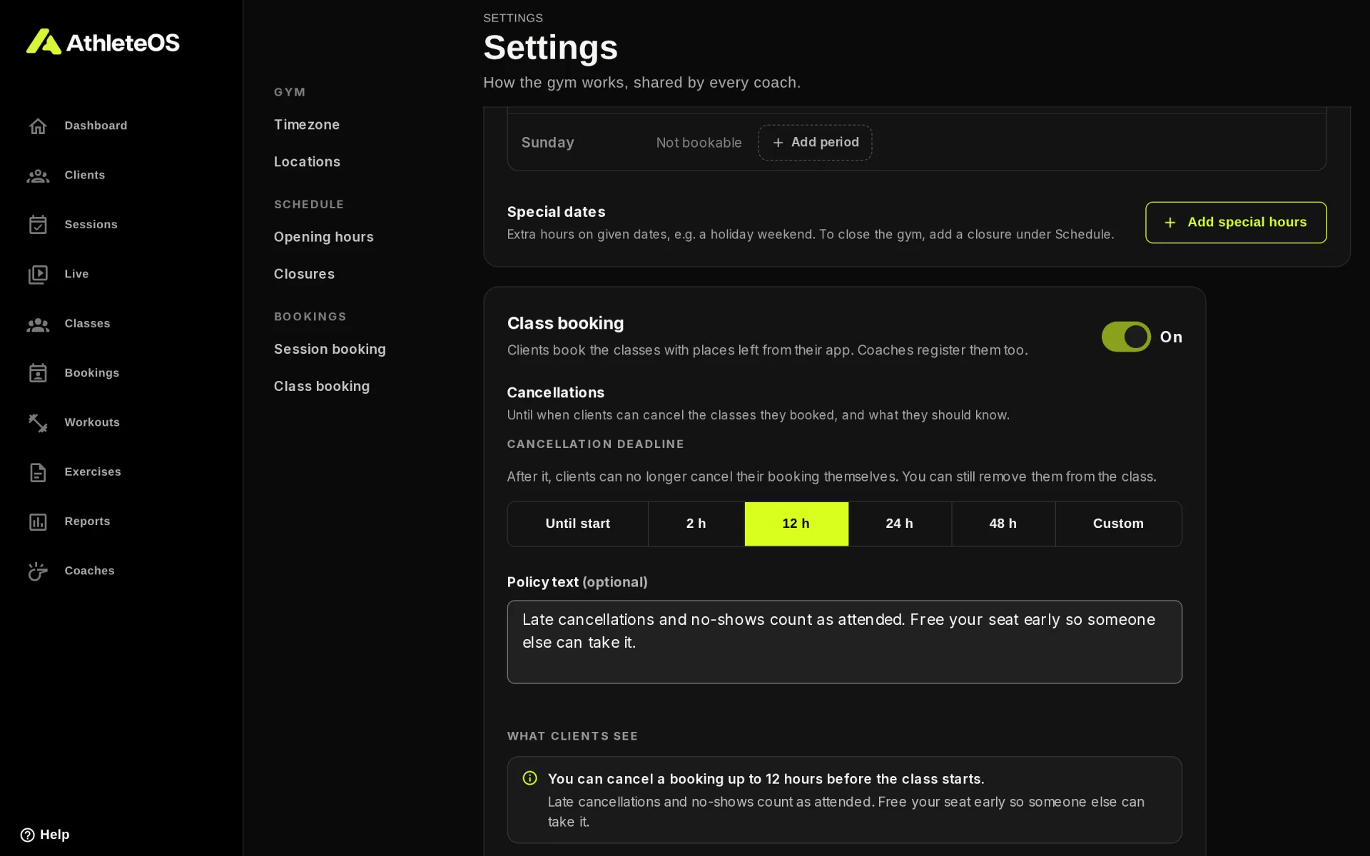Screen dimensions: 1370x856
Task: Go to Locations settings section
Action: [x=307, y=162]
